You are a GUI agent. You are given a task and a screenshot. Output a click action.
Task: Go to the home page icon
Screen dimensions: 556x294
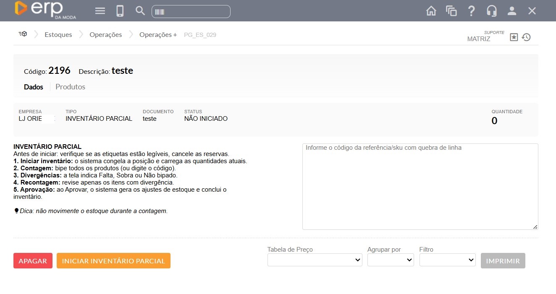click(x=431, y=11)
